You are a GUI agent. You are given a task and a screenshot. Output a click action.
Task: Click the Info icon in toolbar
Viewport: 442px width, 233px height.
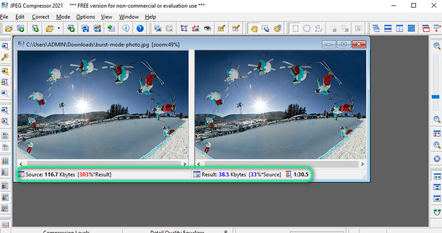(126, 28)
